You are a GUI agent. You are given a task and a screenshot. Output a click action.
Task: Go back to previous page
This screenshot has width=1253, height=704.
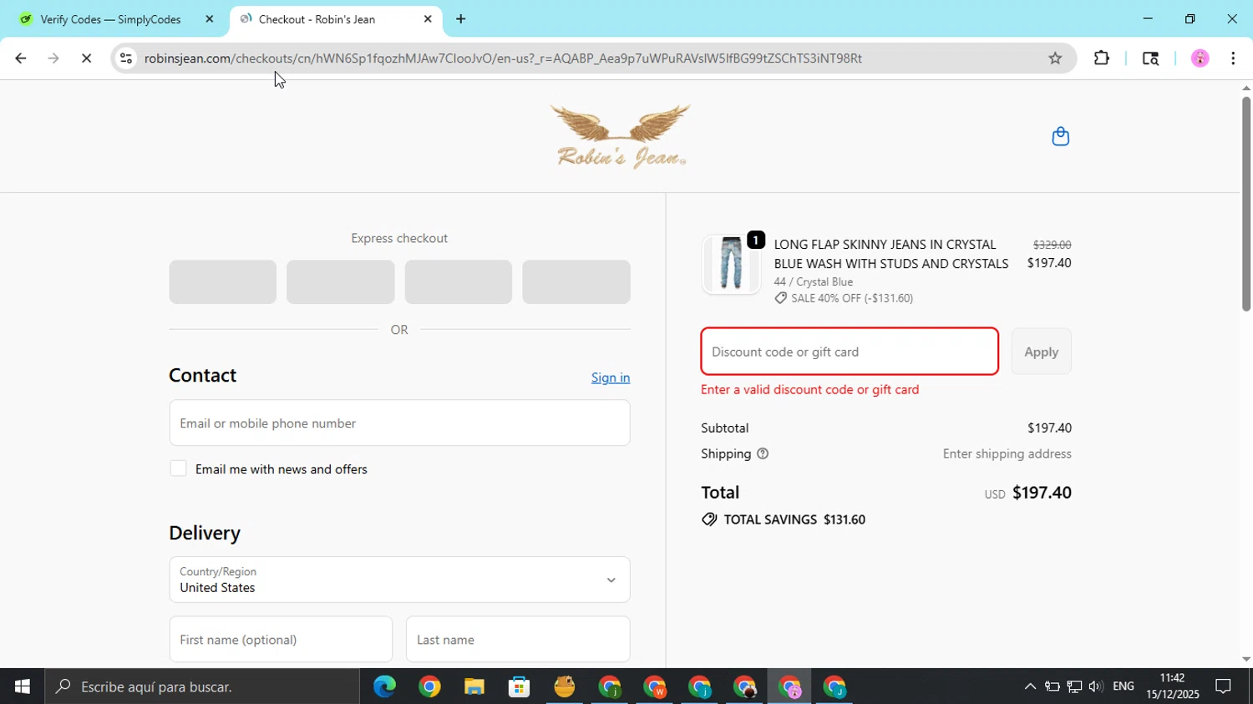(x=20, y=58)
